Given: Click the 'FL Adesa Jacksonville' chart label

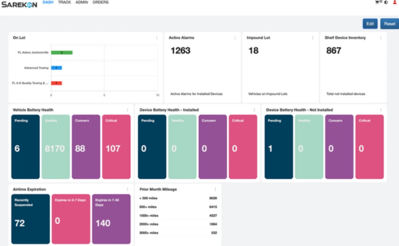Looking at the screenshot, I should click(33, 52).
